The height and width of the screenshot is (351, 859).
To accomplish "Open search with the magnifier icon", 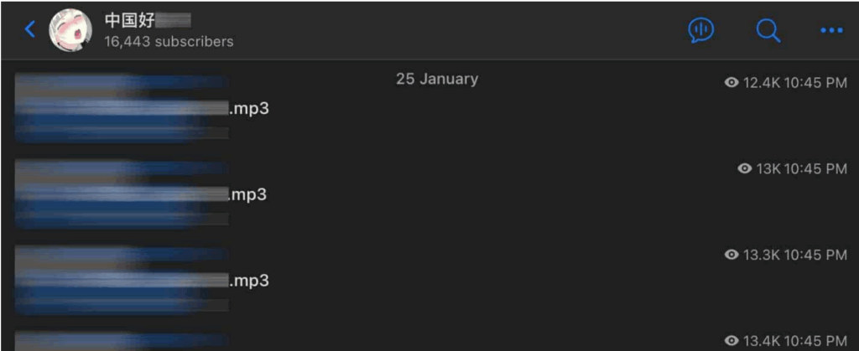I will [768, 30].
